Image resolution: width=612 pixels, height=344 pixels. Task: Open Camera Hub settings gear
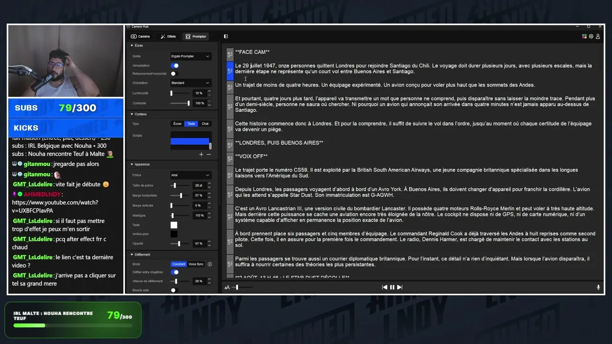tap(591, 36)
